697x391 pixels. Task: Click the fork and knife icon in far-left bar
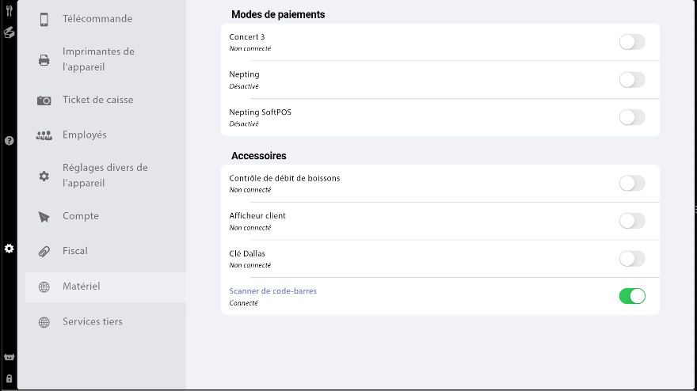(x=10, y=11)
